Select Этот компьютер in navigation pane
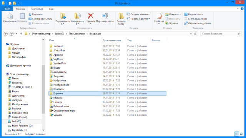Viewport: 246px width, 138px height. [x=19, y=74]
